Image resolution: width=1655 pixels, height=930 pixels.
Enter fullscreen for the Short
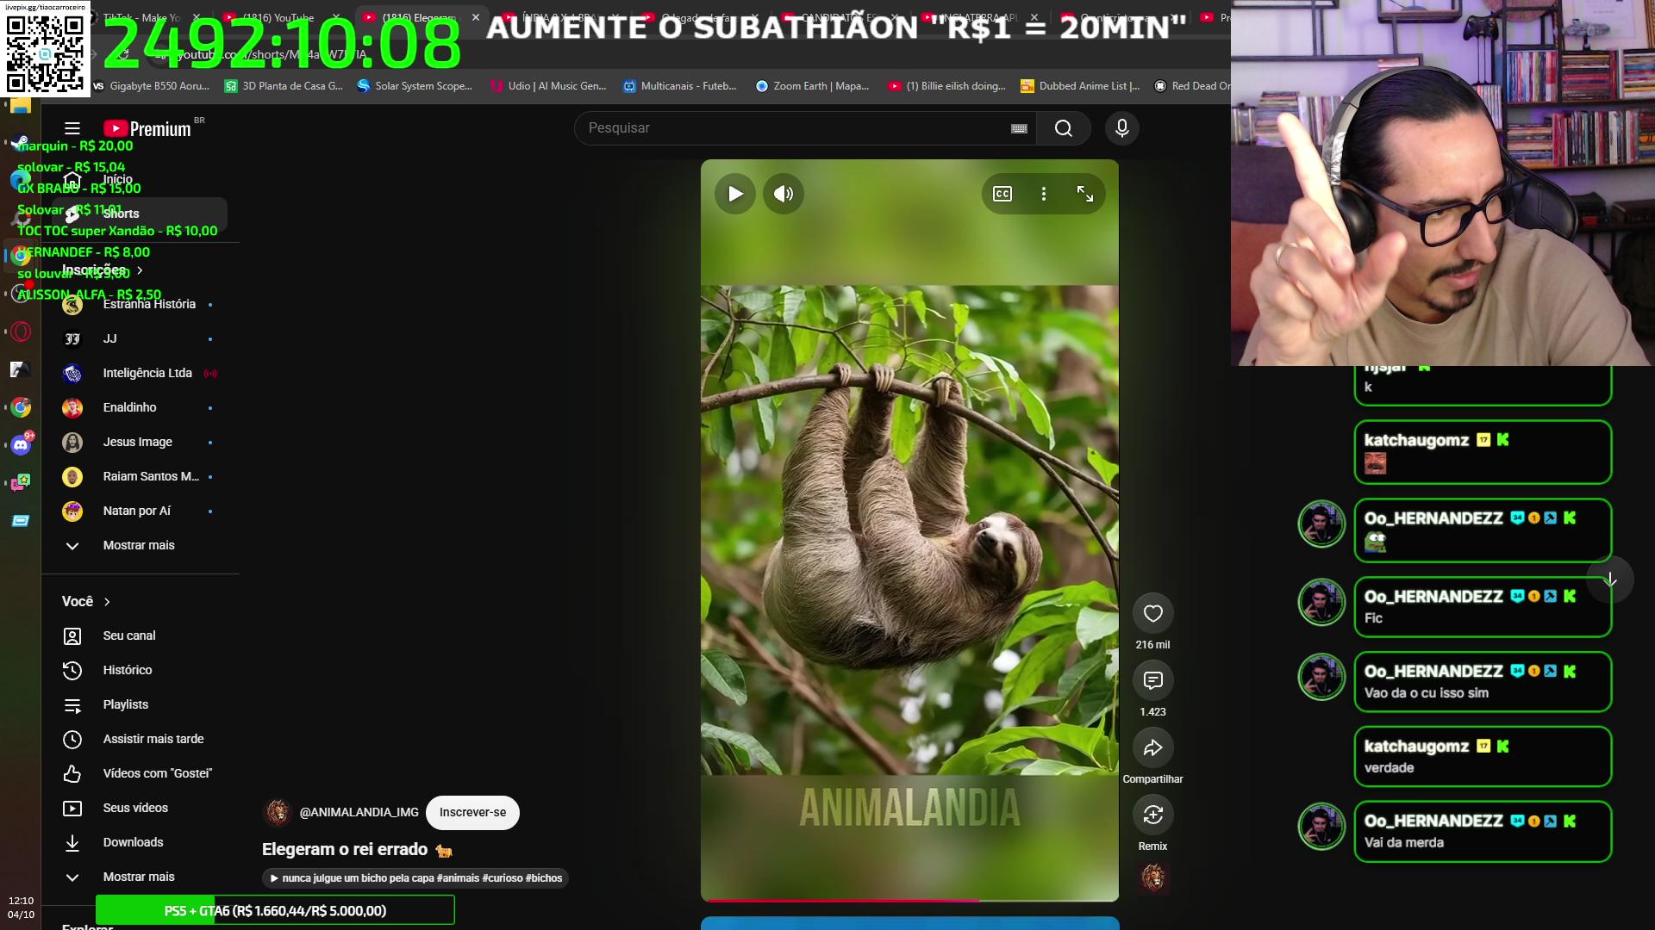coord(1085,194)
